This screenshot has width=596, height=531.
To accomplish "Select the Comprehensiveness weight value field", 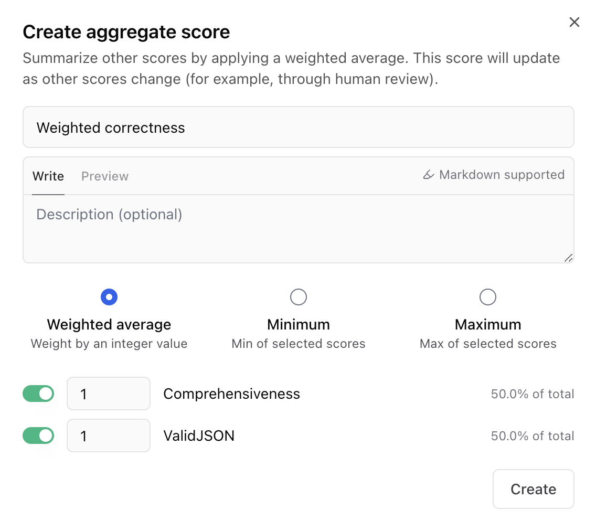I will tap(108, 394).
